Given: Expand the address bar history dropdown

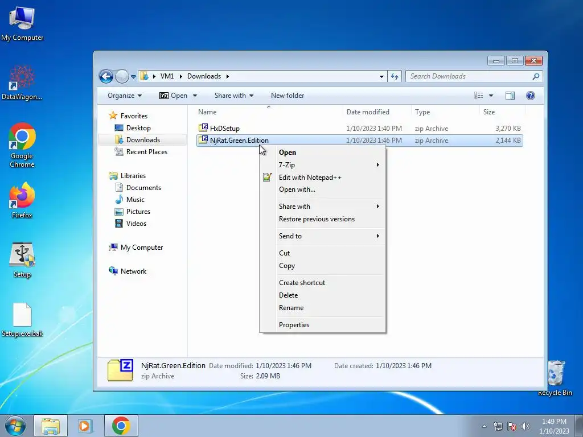Looking at the screenshot, I should coord(381,77).
